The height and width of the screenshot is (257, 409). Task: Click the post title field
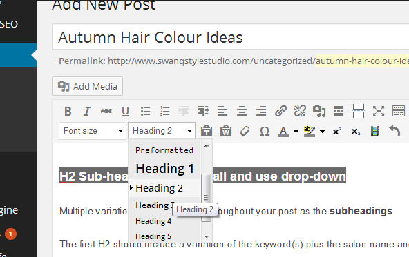pos(231,37)
